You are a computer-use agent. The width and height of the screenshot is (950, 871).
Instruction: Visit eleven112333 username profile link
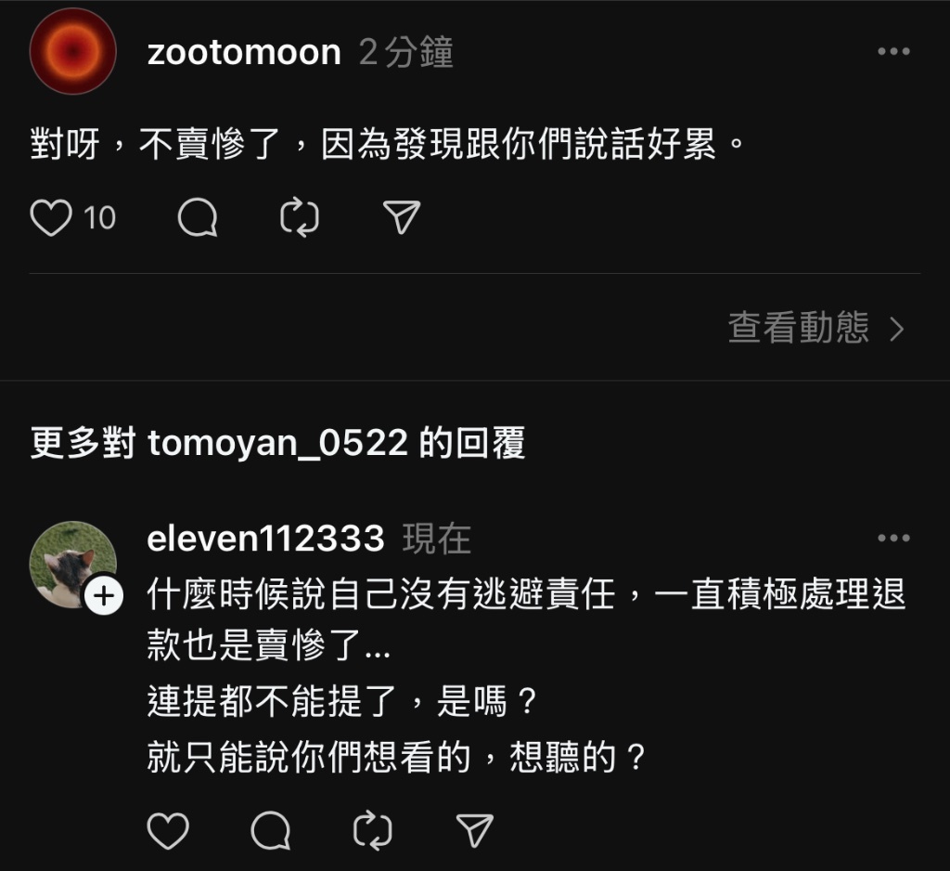coord(266,538)
